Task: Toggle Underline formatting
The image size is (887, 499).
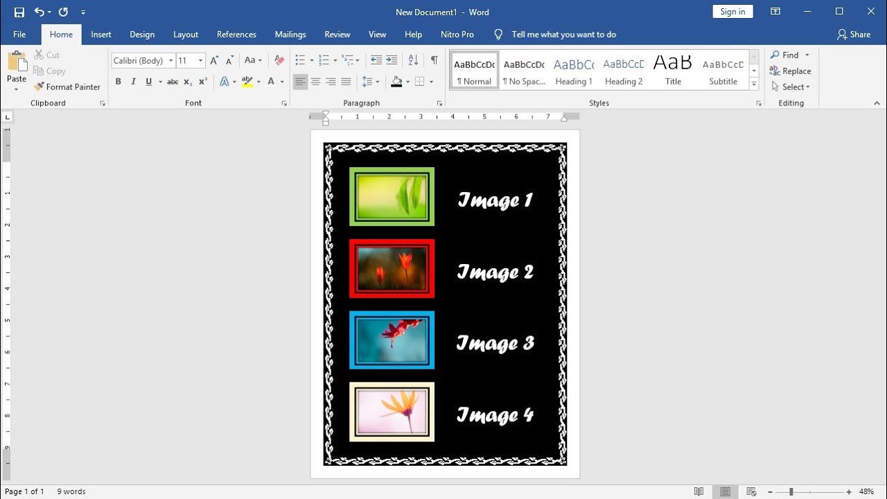Action: 148,82
